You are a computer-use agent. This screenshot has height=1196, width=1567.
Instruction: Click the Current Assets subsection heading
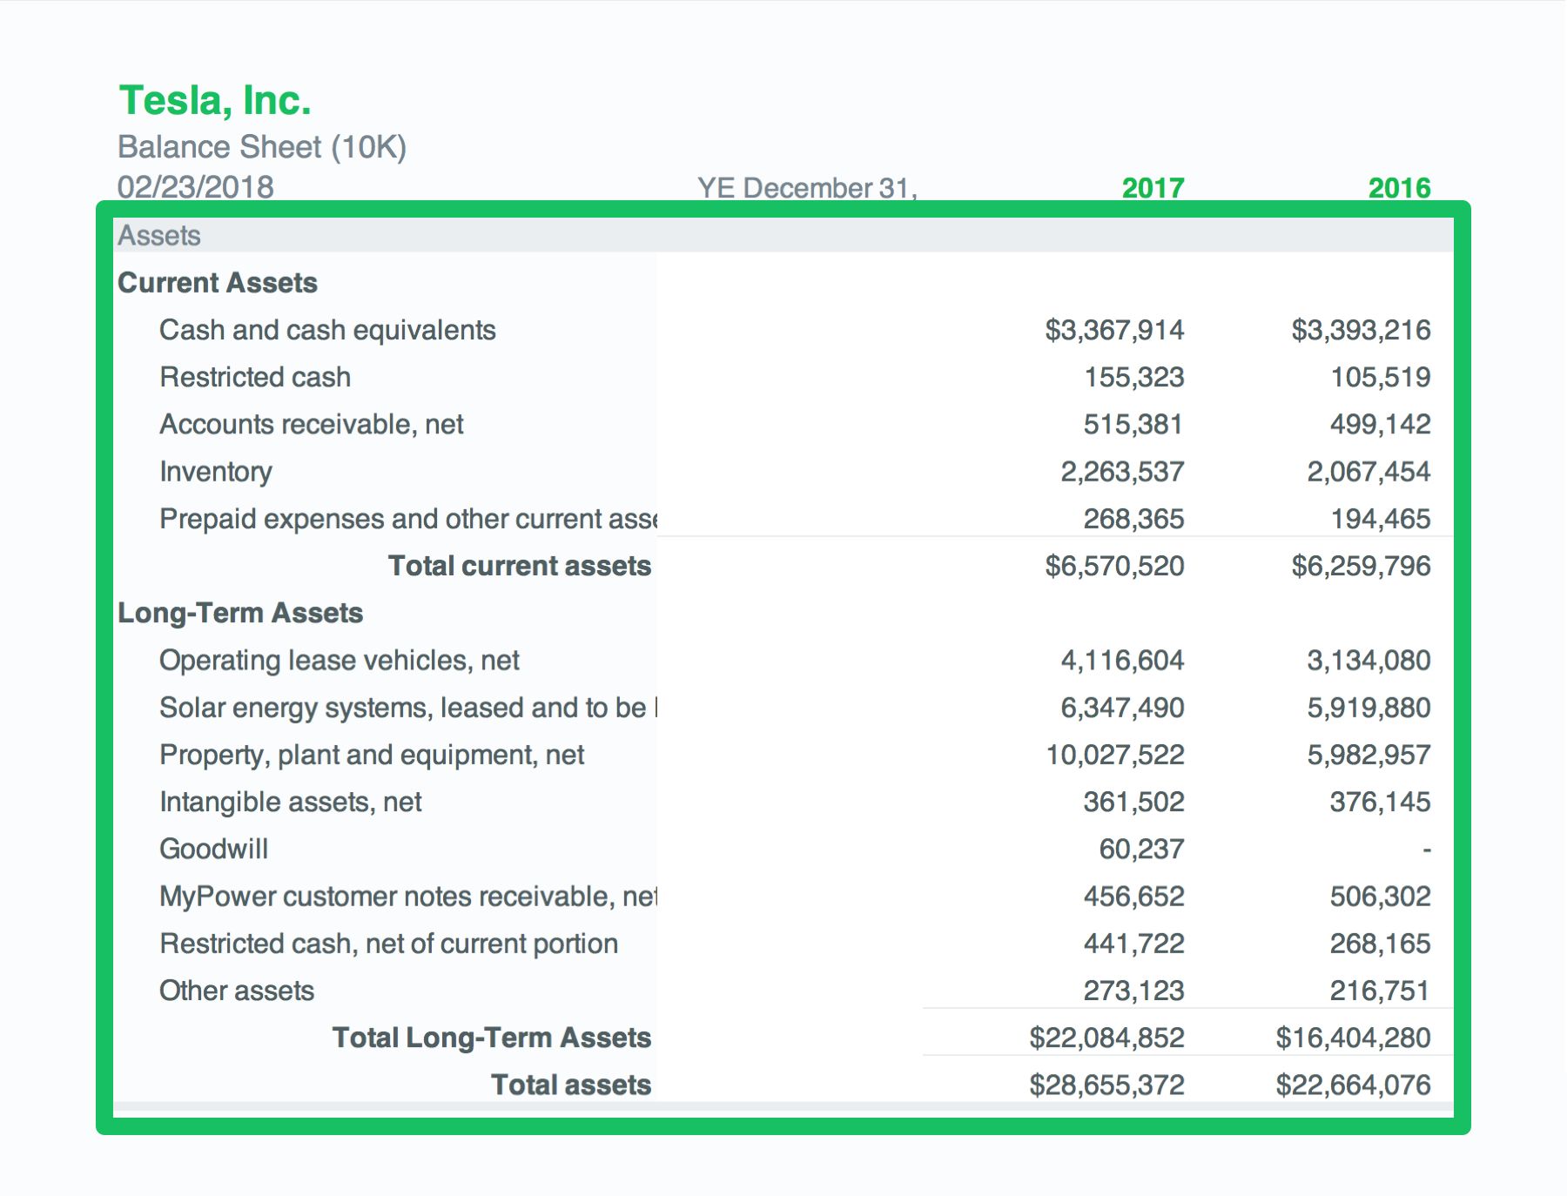coord(218,283)
